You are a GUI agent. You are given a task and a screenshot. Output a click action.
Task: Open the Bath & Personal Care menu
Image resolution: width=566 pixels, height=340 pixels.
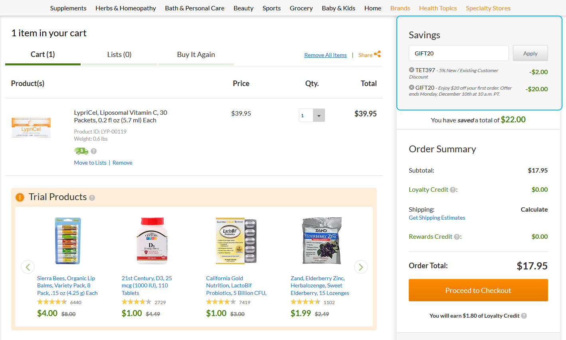[195, 8]
